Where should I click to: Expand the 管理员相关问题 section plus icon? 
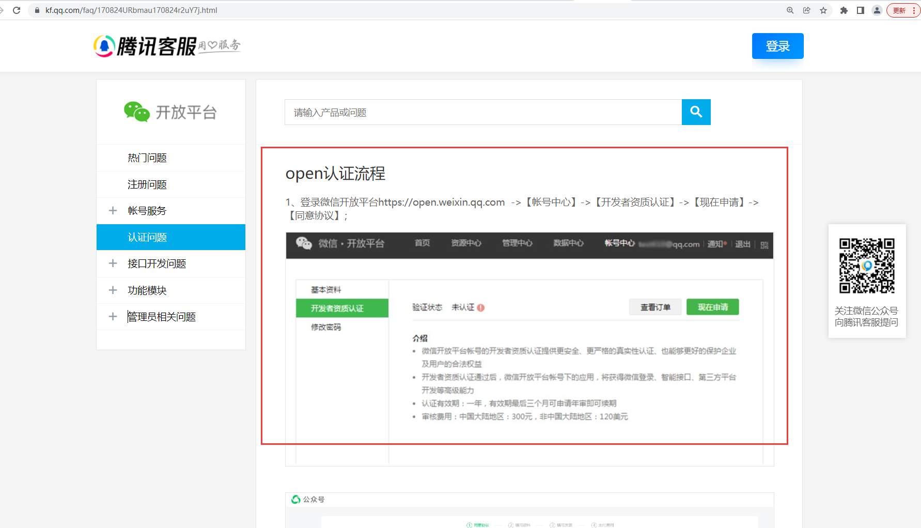click(113, 317)
